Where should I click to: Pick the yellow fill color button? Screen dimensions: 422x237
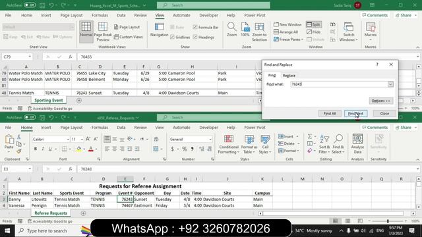79,149
